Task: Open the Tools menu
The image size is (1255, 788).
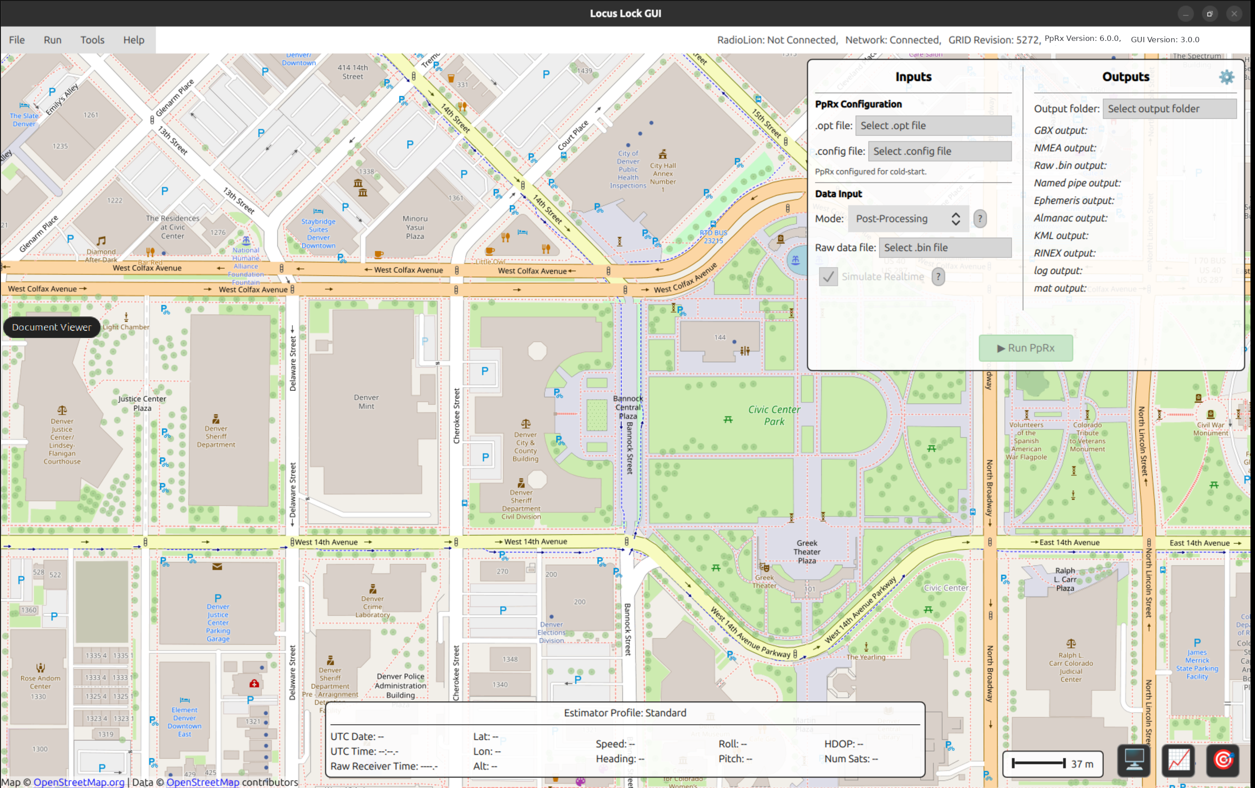Action: tap(92, 40)
